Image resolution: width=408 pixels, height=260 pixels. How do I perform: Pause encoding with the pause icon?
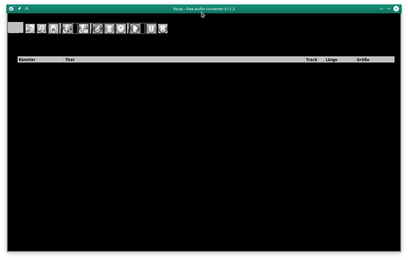[151, 28]
